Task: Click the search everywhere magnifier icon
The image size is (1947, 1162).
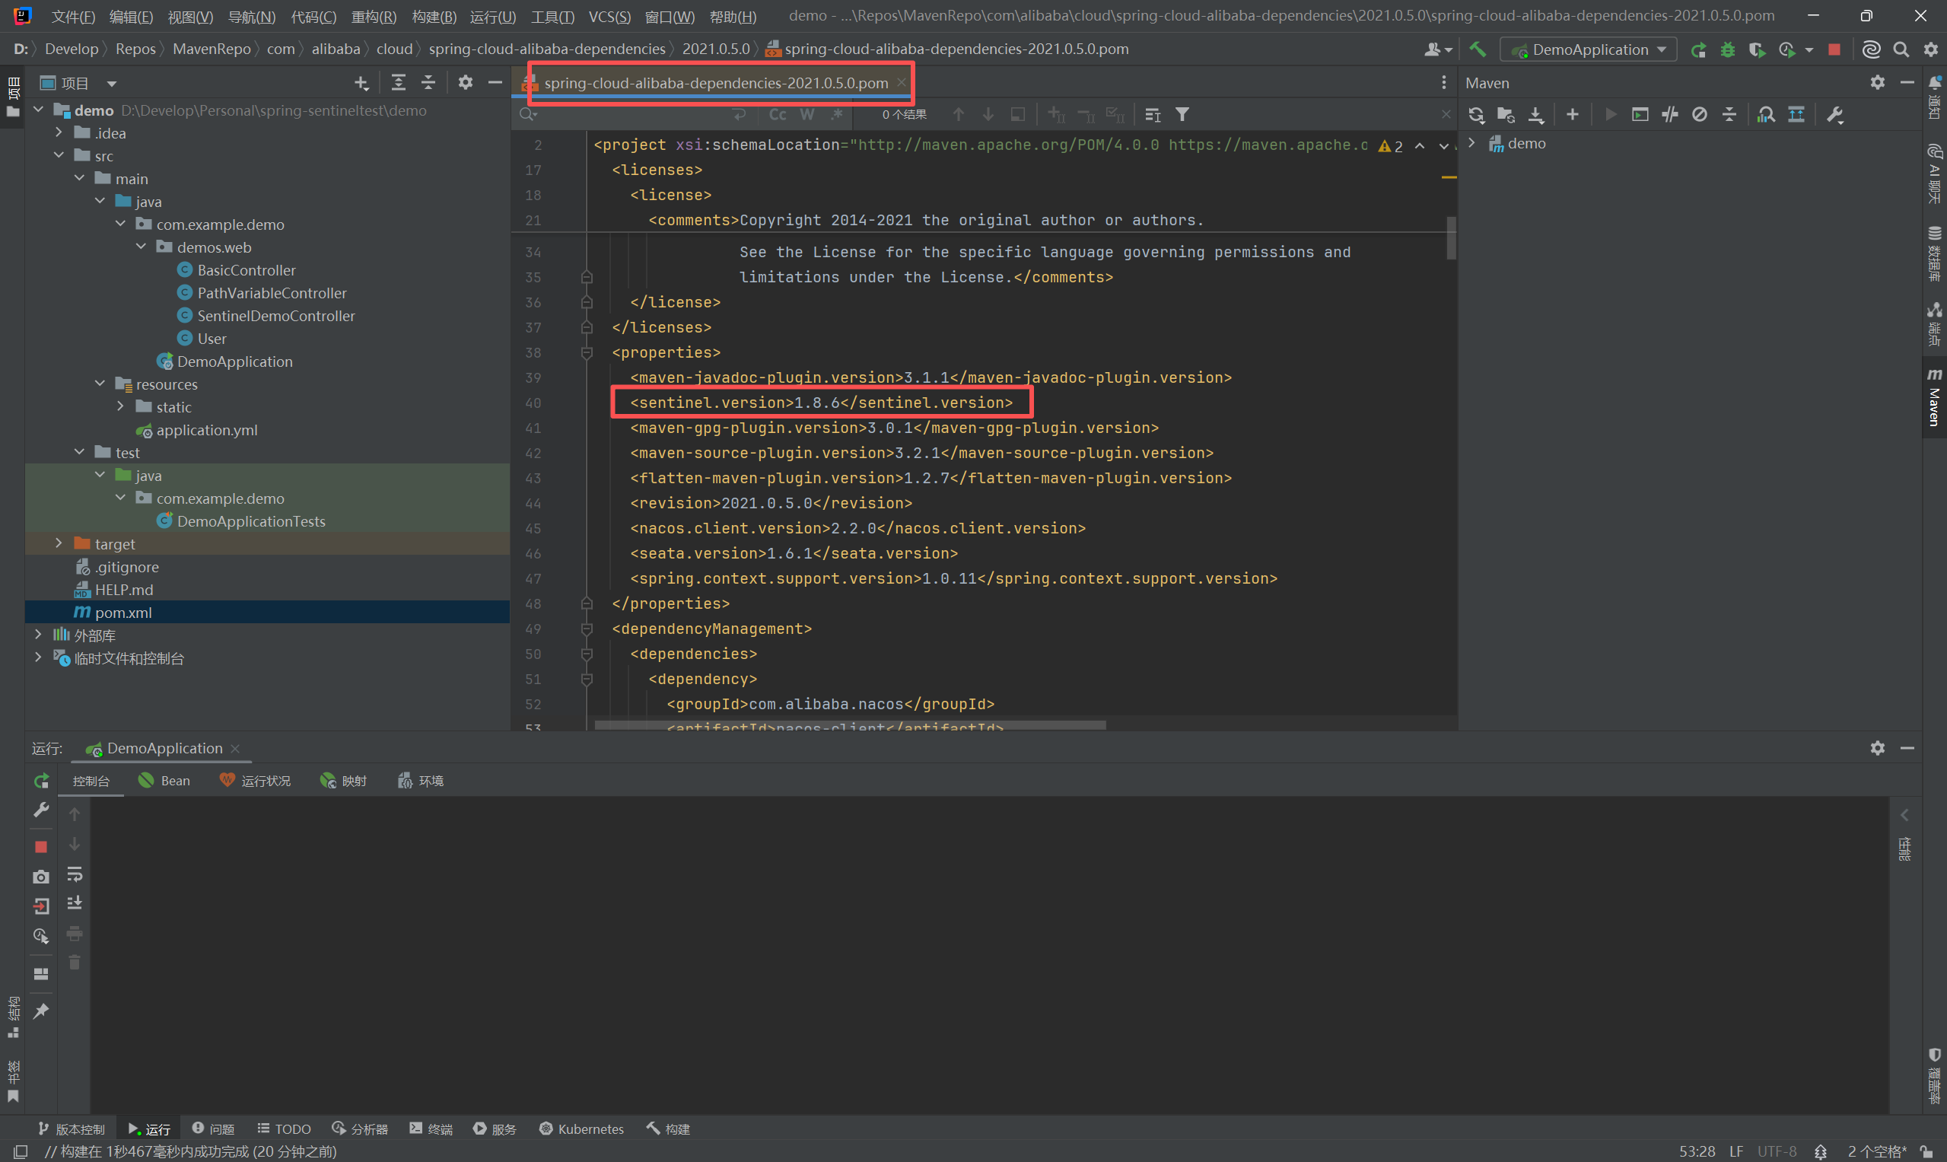Action: pos(1901,49)
